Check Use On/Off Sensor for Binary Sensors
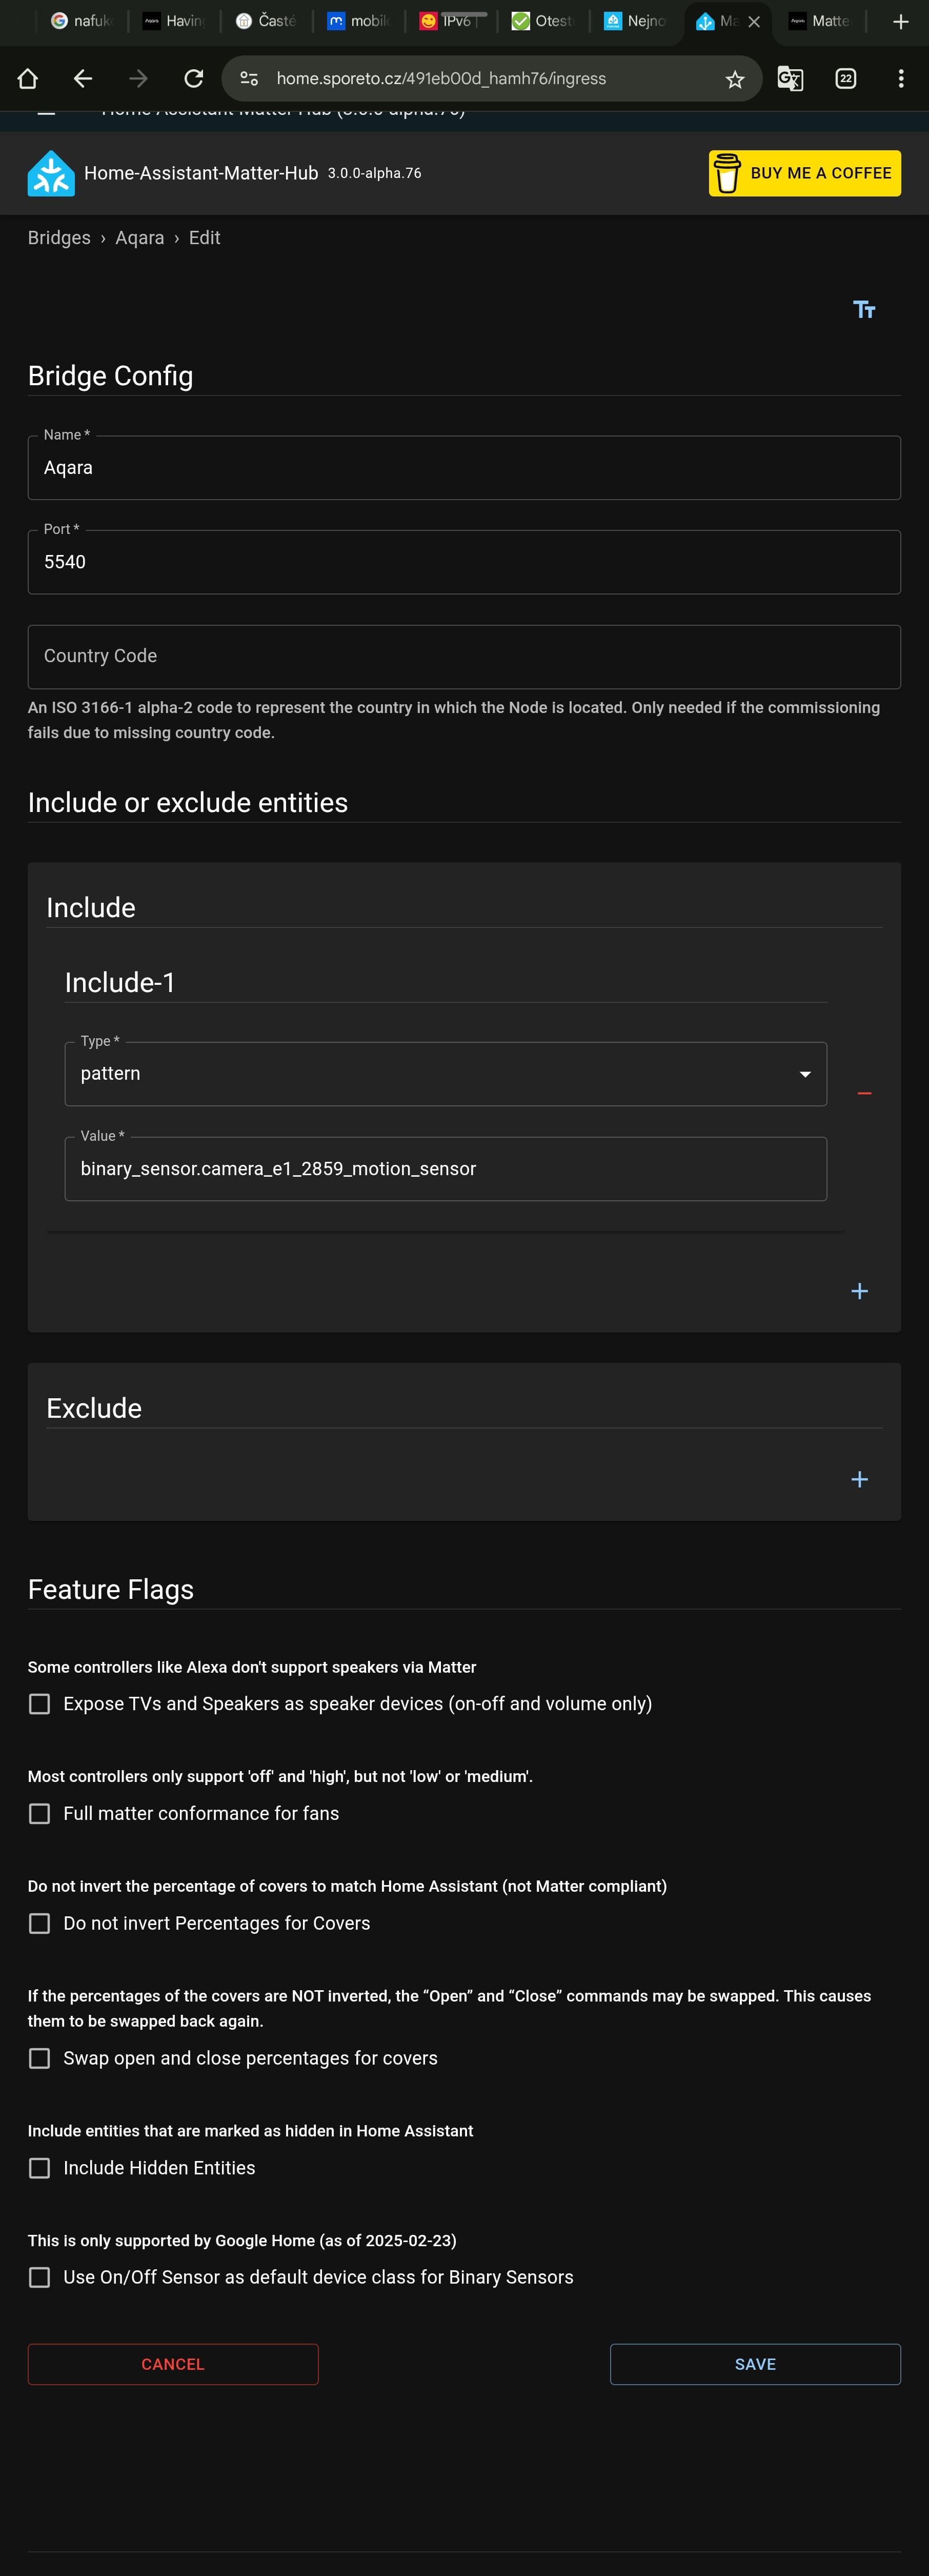The image size is (929, 2576). (x=39, y=2278)
